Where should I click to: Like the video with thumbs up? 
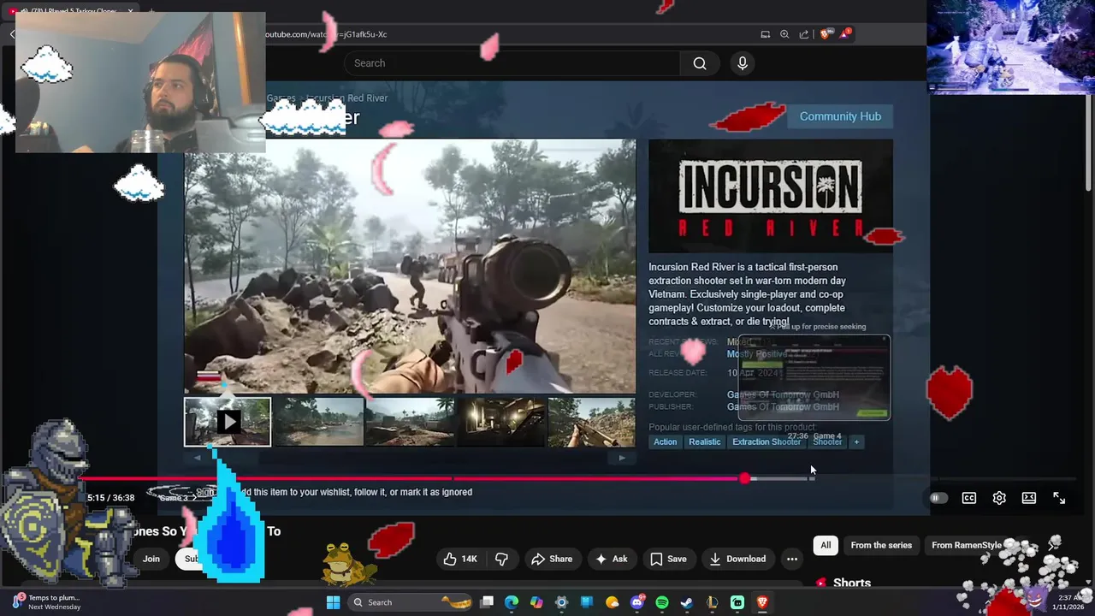[460, 559]
